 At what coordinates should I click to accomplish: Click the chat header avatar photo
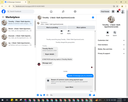(39, 17)
